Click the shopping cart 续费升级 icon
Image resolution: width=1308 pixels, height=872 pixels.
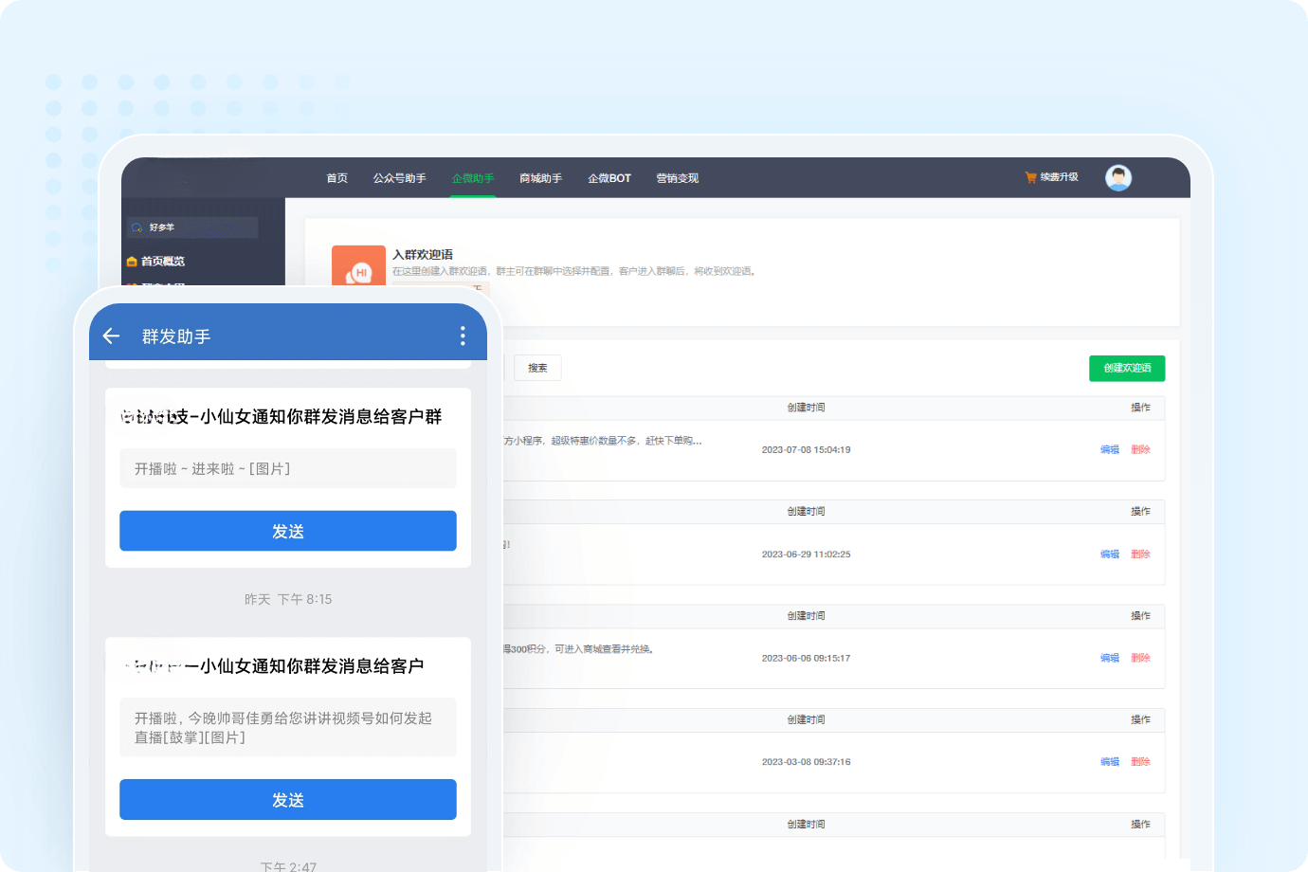[1030, 177]
